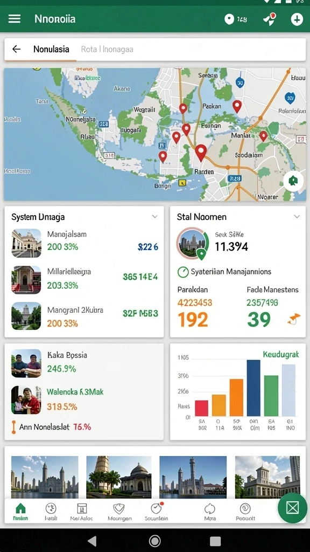Open the hamburger menu
This screenshot has width=310, height=552.
pyautogui.click(x=15, y=19)
